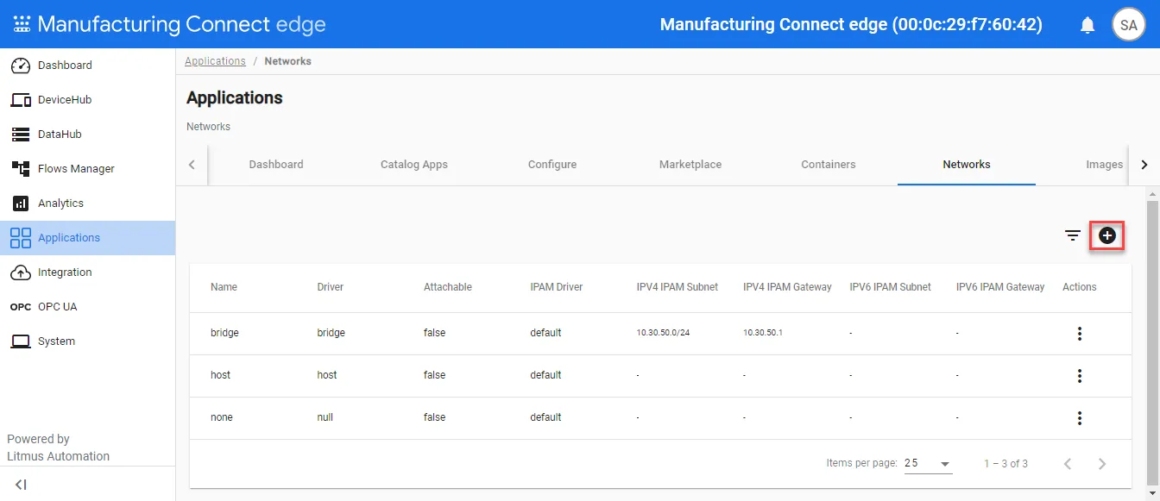The image size is (1160, 501).
Task: Click the Driver column header
Action: [x=330, y=287]
